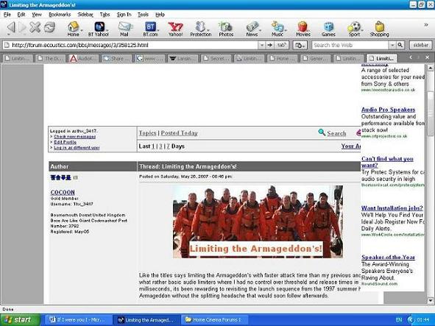The width and height of the screenshot is (435, 326).
Task: Open the File menu
Action: click(x=7, y=15)
